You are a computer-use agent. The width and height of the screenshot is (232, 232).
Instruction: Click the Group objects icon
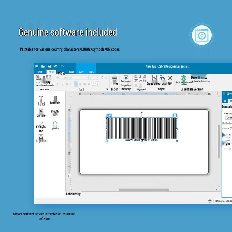[x=155, y=78]
